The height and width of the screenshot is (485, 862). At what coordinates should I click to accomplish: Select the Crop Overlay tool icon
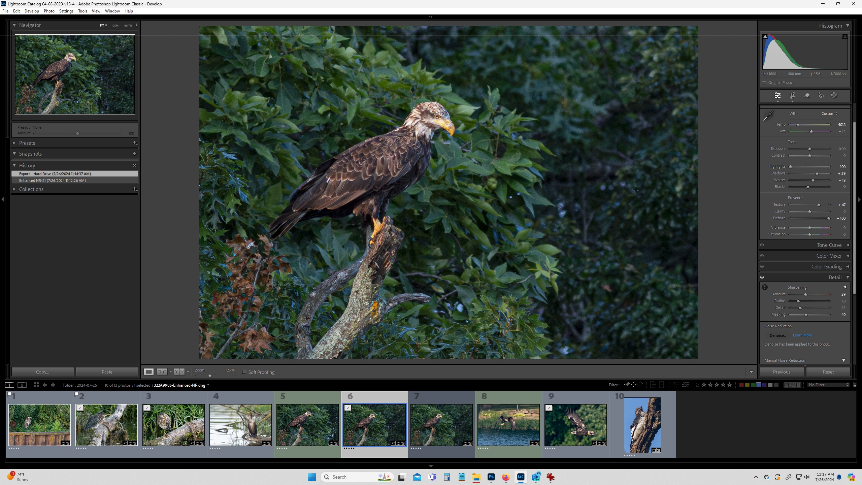coord(792,95)
